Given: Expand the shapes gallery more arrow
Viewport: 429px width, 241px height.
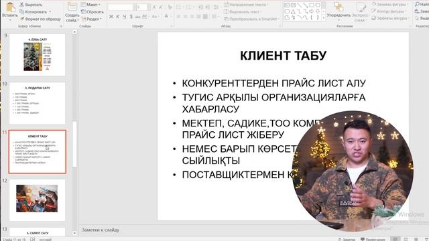Looking at the screenshot, I should [x=324, y=18].
